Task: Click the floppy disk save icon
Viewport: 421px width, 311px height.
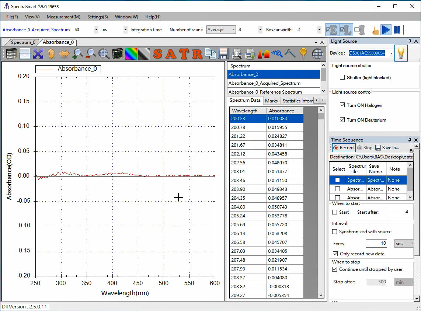Action: (x=223, y=54)
